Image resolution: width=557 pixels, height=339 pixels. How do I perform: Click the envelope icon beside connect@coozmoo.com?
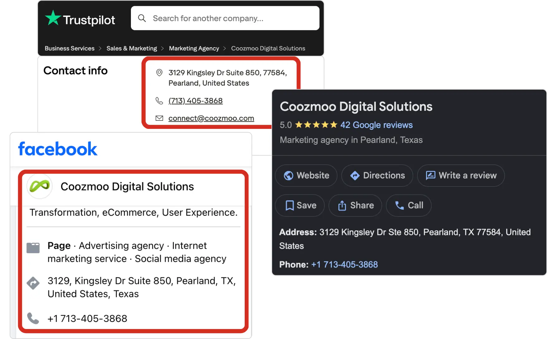(x=159, y=118)
